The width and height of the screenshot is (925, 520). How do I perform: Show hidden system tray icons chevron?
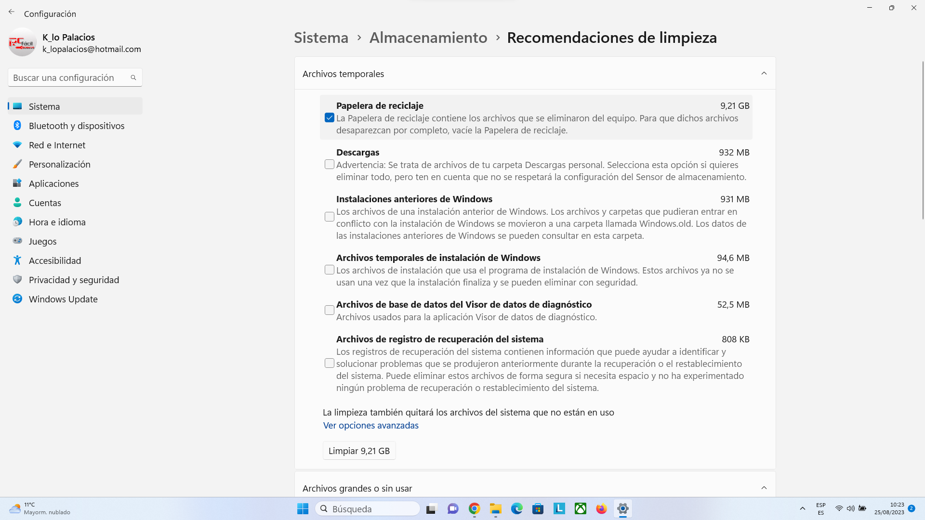[x=802, y=509]
